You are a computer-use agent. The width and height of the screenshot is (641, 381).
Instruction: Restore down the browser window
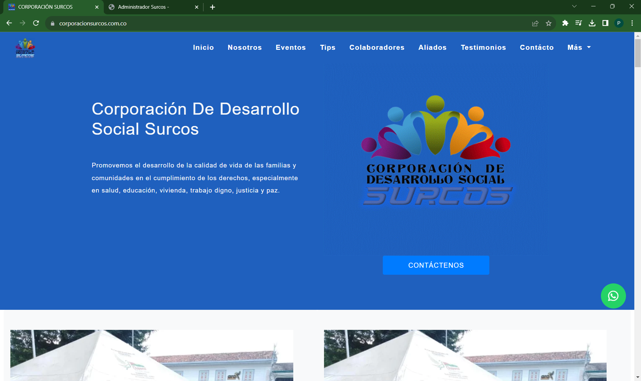pos(612,6)
